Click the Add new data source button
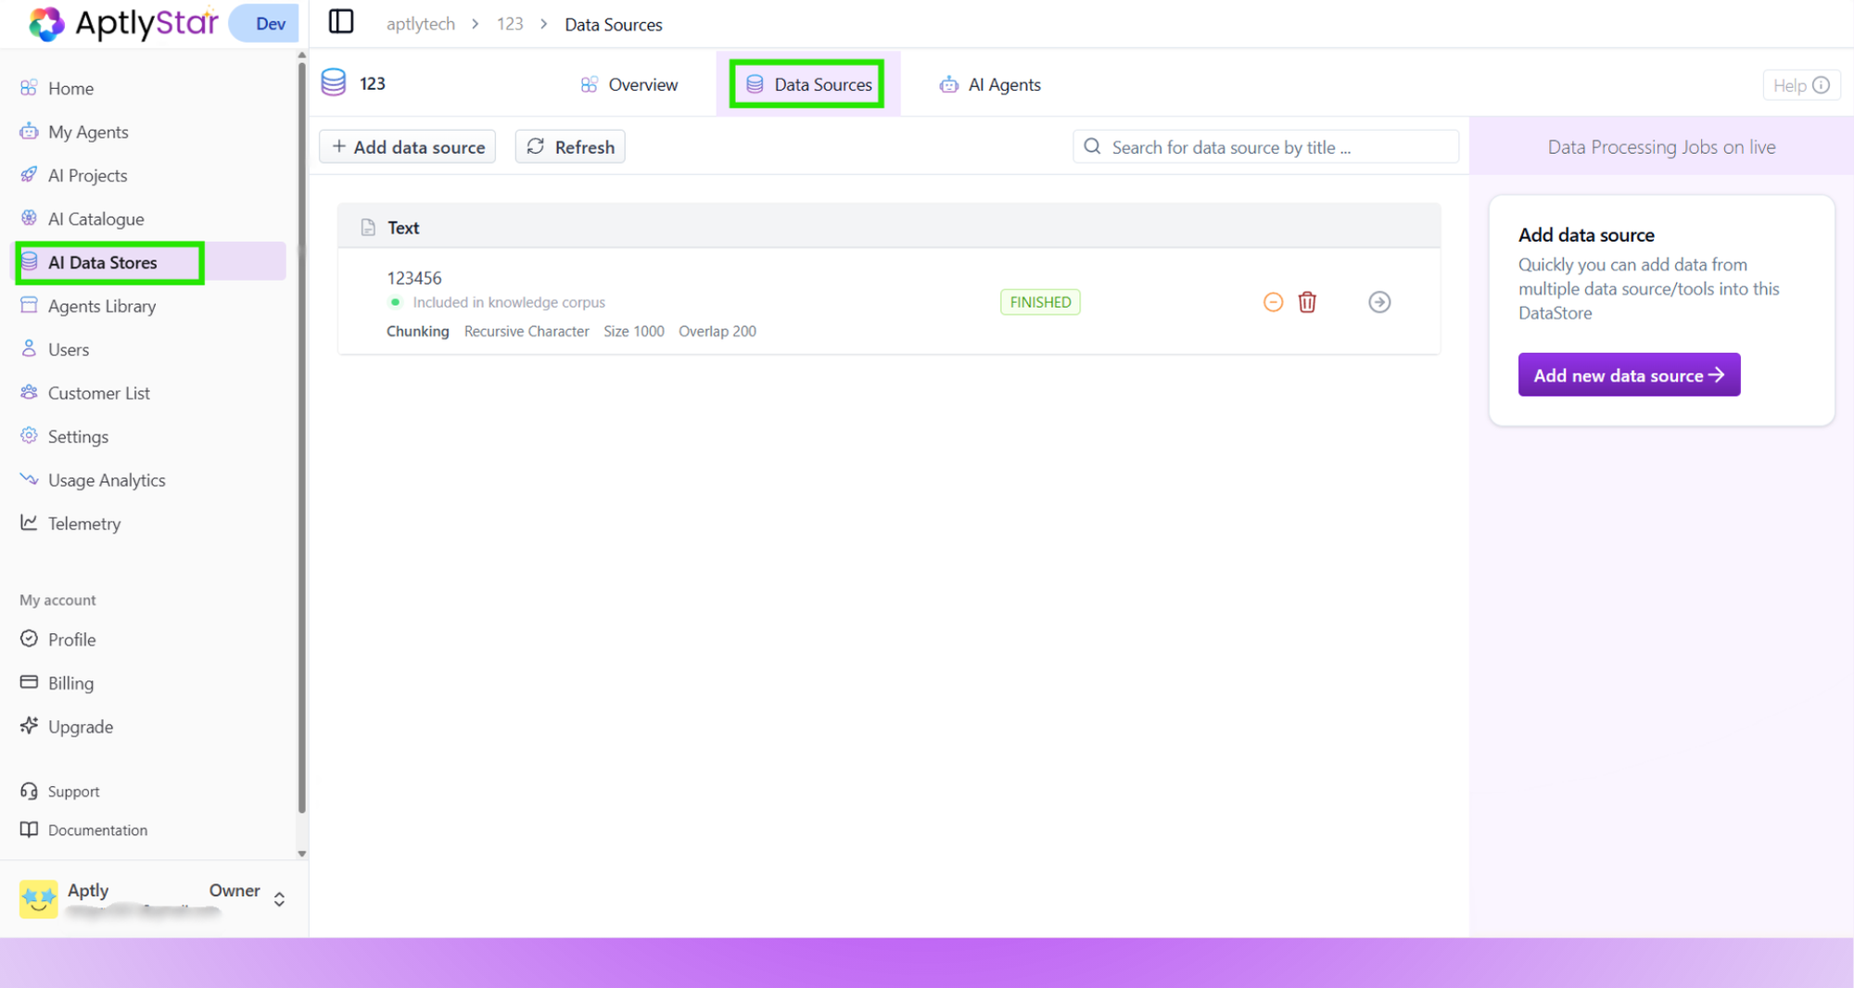The width and height of the screenshot is (1854, 988). tap(1628, 374)
